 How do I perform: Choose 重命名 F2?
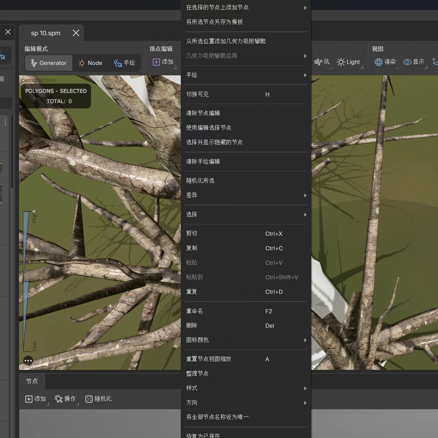[246, 311]
